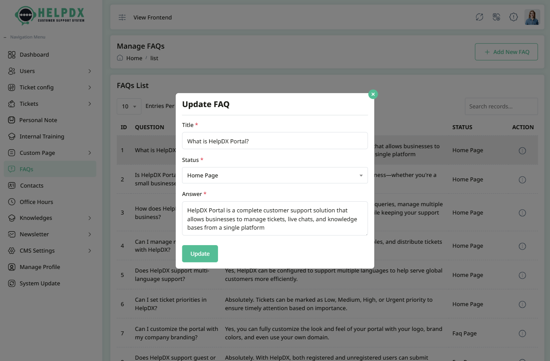Viewport: 550px width, 361px height.
Task: Click the info alert icon in header
Action: point(513,17)
